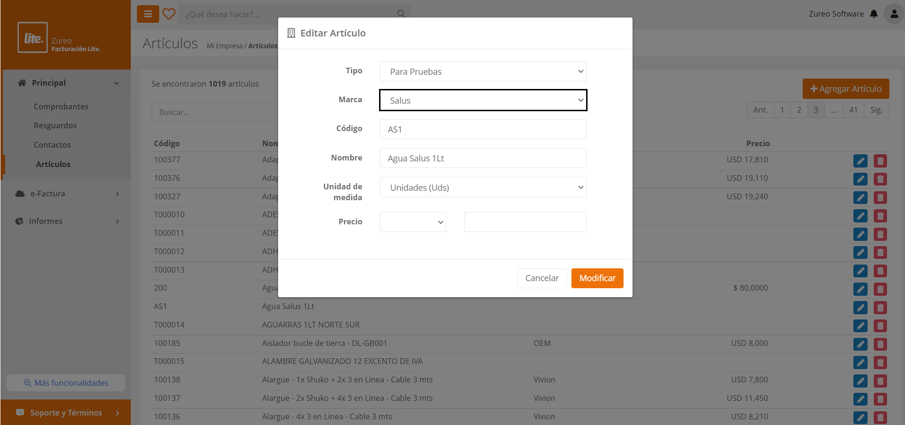This screenshot has height=425, width=905.
Task: Go to Contactos in the sidebar
Action: [x=52, y=145]
